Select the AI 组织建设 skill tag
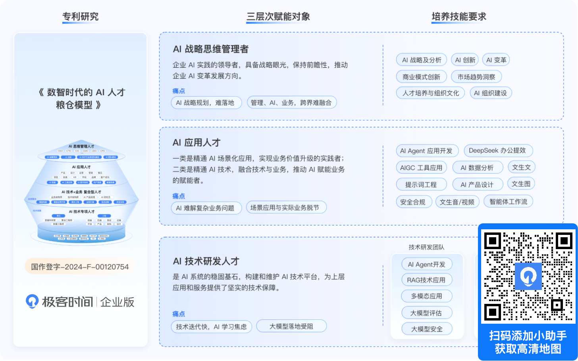 click(491, 93)
